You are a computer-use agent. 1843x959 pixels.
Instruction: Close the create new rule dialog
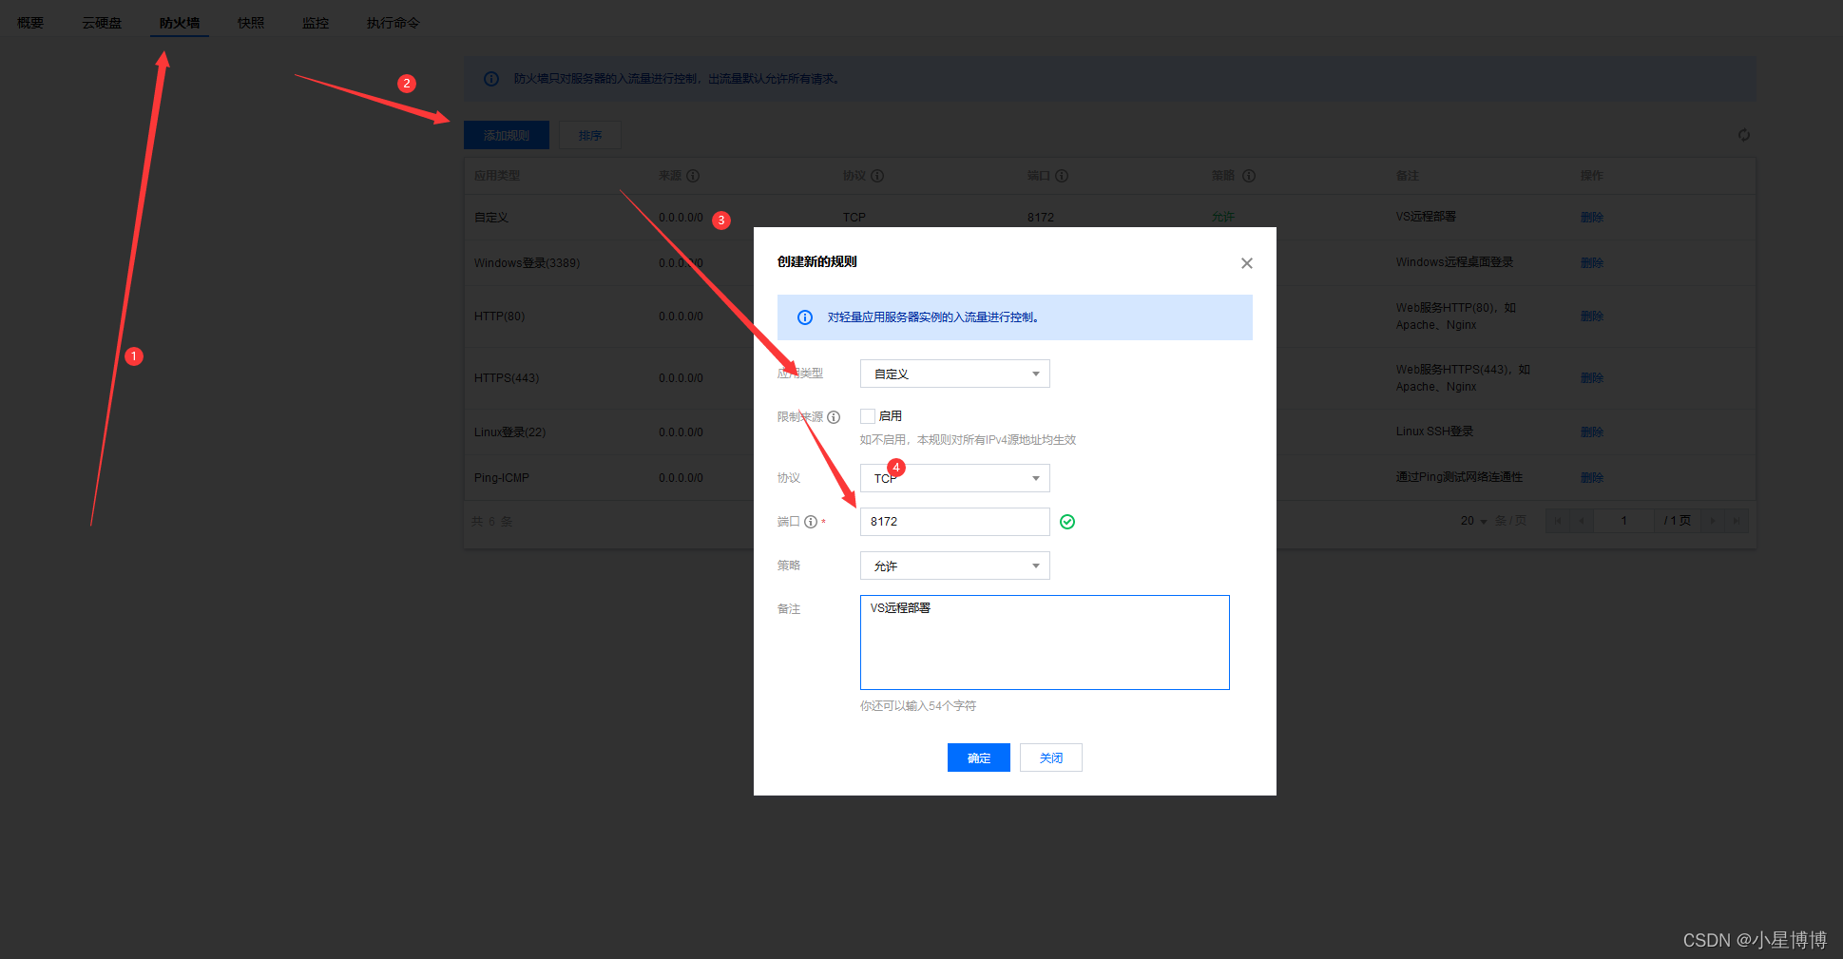[x=1246, y=263]
